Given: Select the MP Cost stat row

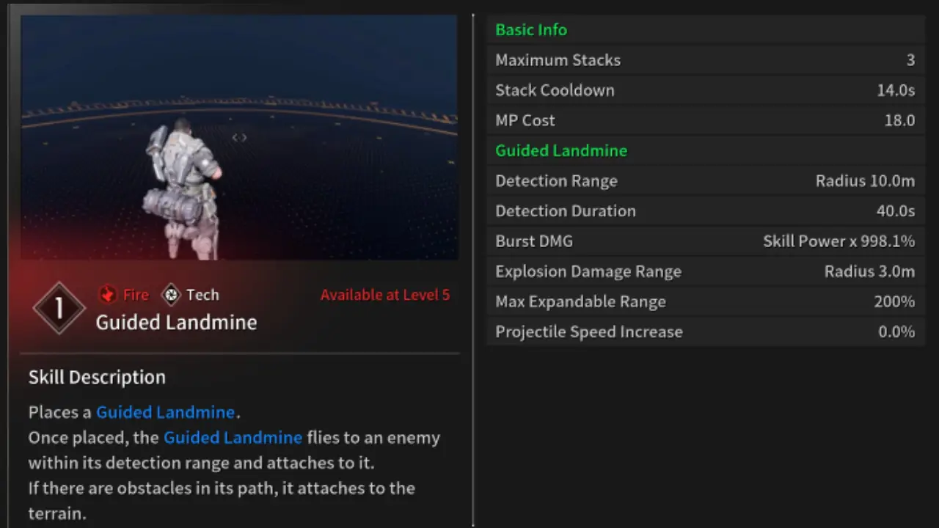Looking at the screenshot, I should 704,120.
